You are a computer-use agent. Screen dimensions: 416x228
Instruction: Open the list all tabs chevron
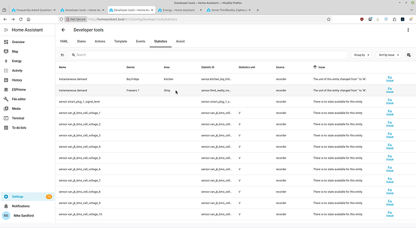[412, 10]
